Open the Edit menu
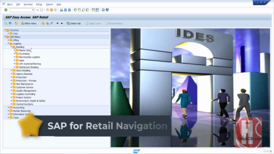This screenshot has width=274, height=154. [18, 4]
